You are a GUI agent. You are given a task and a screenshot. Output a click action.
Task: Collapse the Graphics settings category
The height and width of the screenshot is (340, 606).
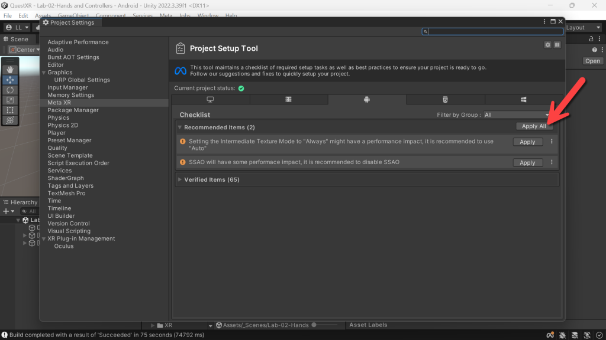[44, 73]
